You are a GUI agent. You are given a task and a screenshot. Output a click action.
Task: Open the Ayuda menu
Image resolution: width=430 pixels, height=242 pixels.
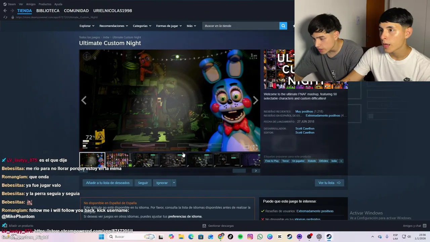coord(58,4)
